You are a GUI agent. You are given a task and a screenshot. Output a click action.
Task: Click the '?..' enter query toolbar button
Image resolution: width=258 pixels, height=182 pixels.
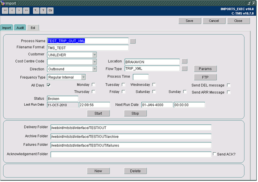pyautogui.click(x=36, y=11)
